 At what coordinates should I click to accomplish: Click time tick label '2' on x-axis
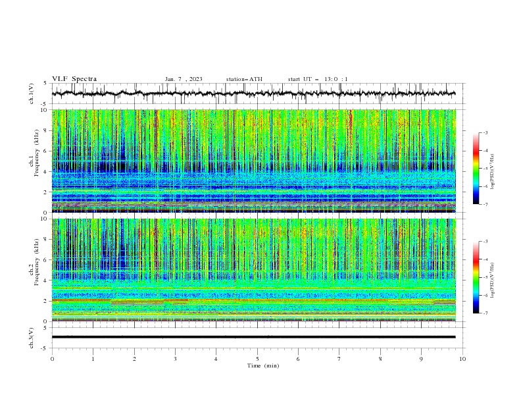pyautogui.click(x=134, y=359)
